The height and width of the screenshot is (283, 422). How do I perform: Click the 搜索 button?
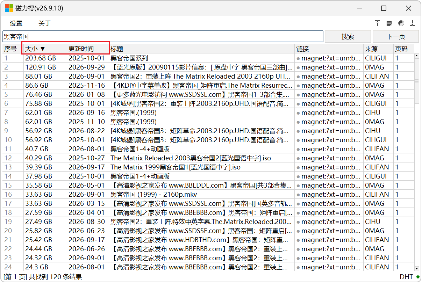(348, 36)
